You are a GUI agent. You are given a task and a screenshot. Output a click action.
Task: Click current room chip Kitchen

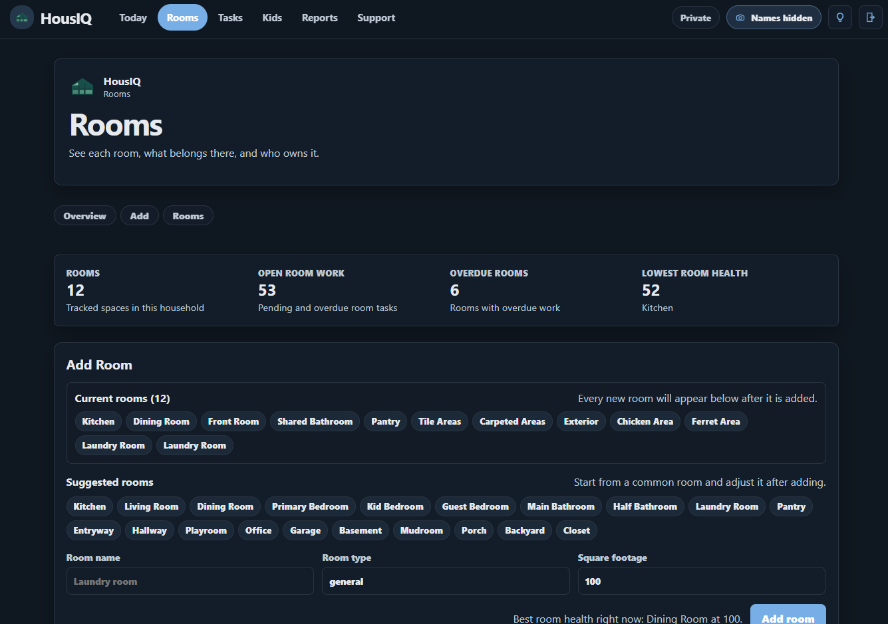click(x=98, y=421)
